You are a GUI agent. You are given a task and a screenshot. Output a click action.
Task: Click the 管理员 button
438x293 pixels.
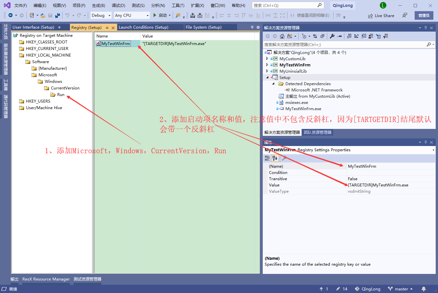tap(424, 15)
